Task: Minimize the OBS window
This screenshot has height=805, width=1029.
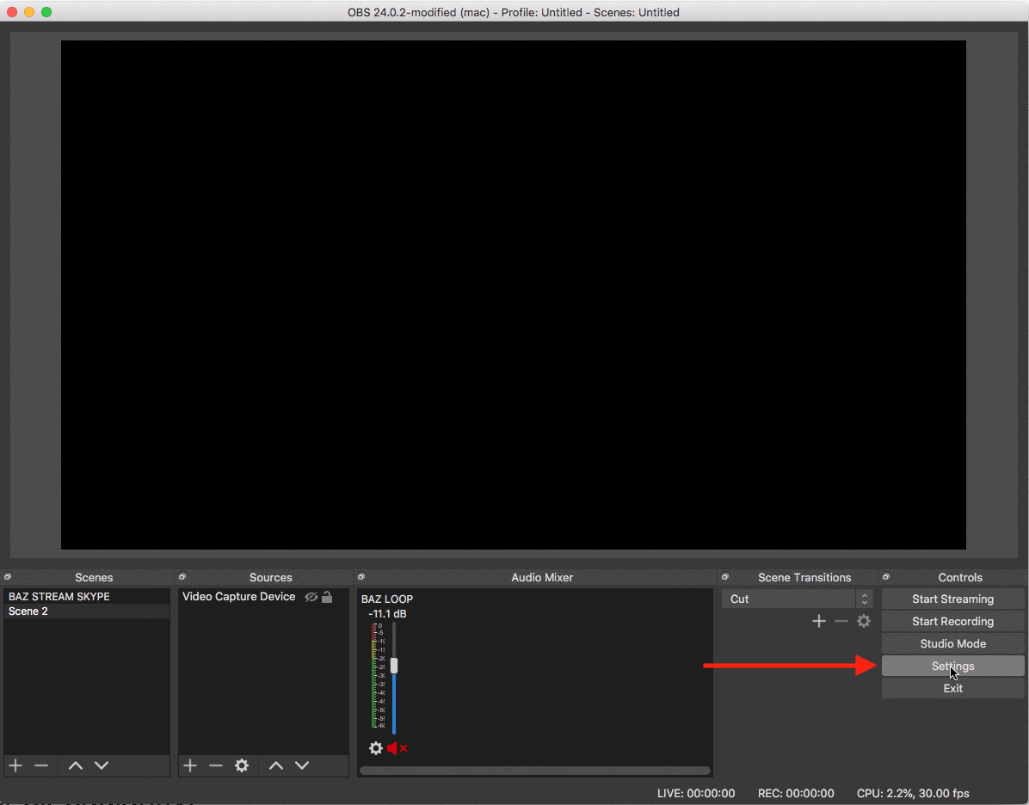Action: (x=29, y=12)
